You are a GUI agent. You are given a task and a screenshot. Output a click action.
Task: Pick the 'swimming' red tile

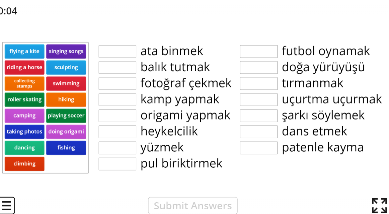66,83
